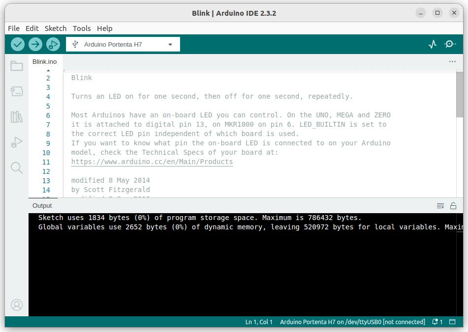Screen dimensions: 468x332
Task: Click line number 10 in the gutter
Action: tap(46, 153)
